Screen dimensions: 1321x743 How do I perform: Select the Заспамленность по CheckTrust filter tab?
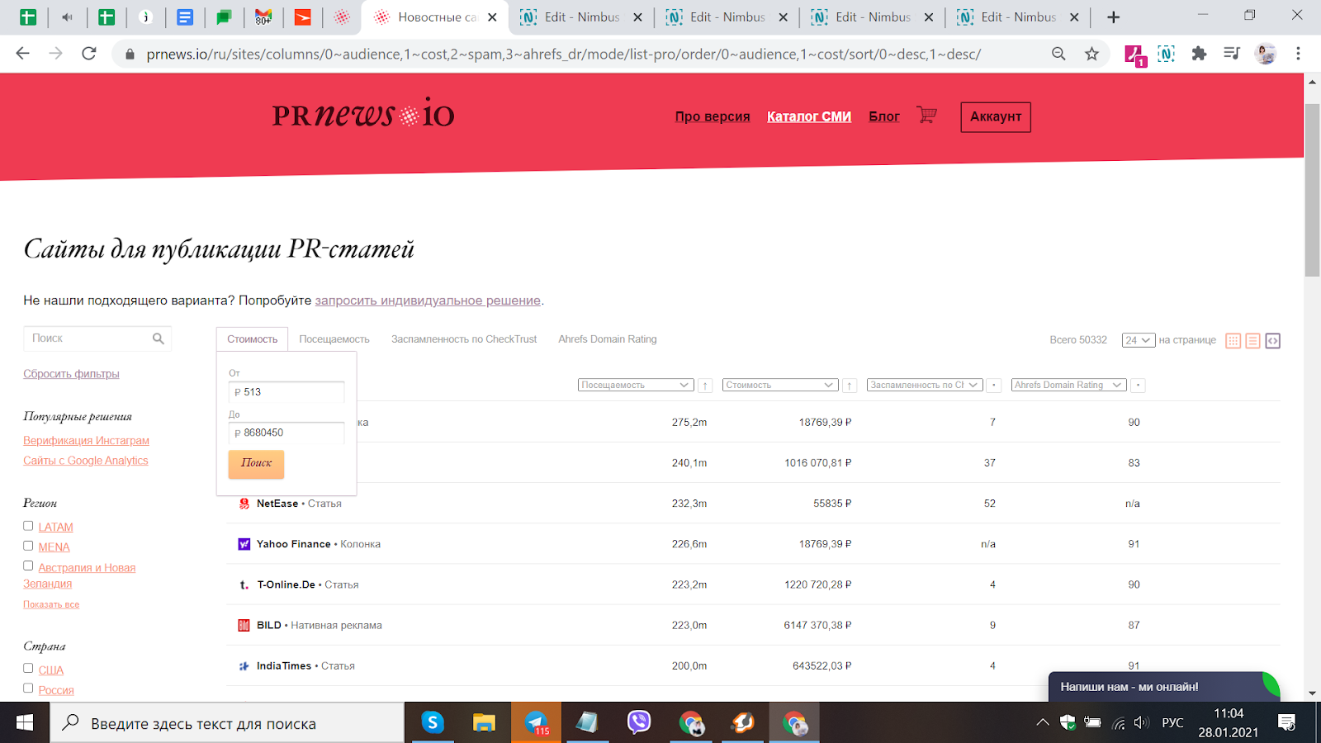(464, 339)
